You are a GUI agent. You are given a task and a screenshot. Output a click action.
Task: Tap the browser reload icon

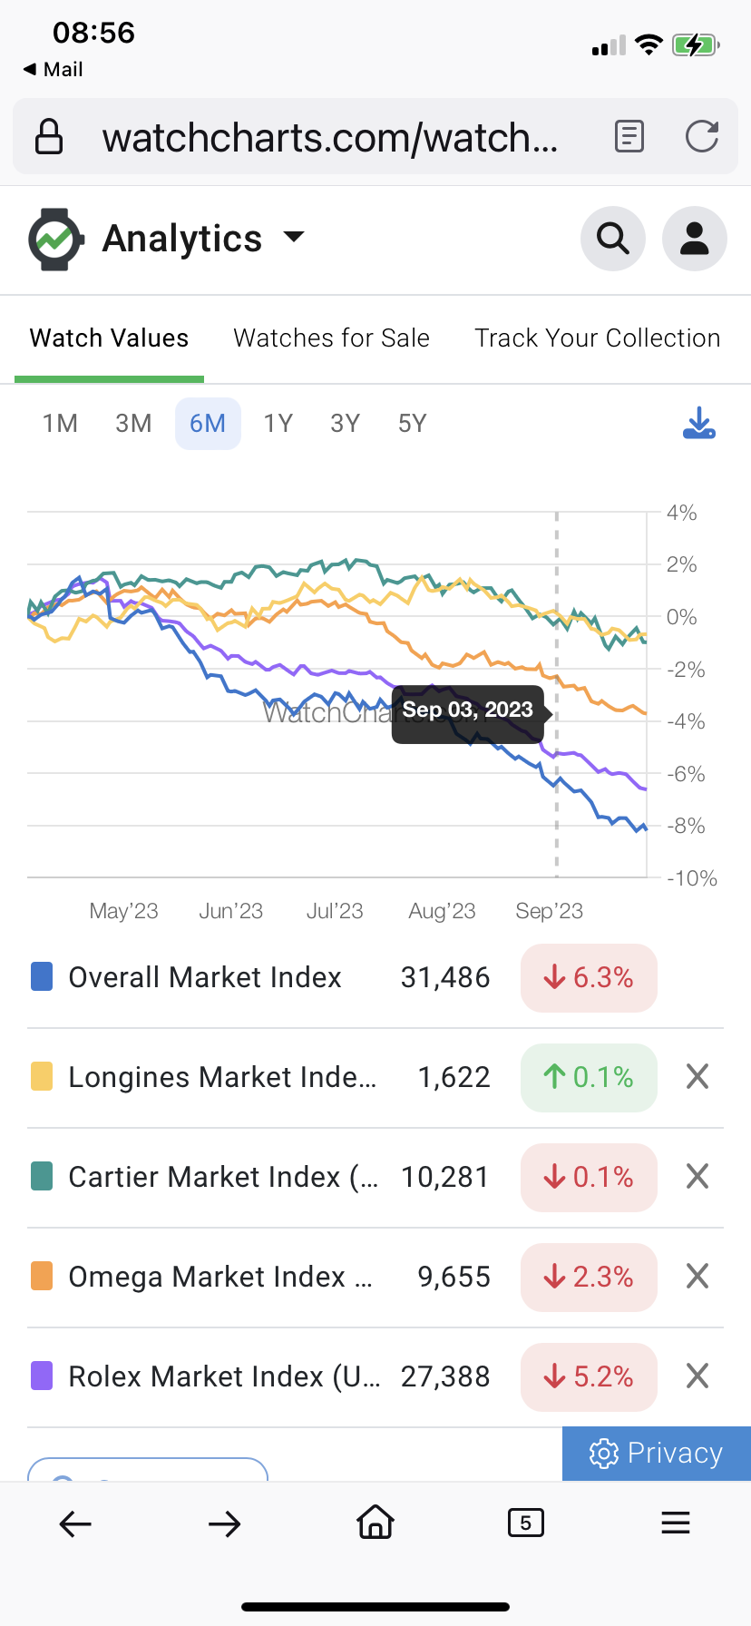tap(702, 137)
